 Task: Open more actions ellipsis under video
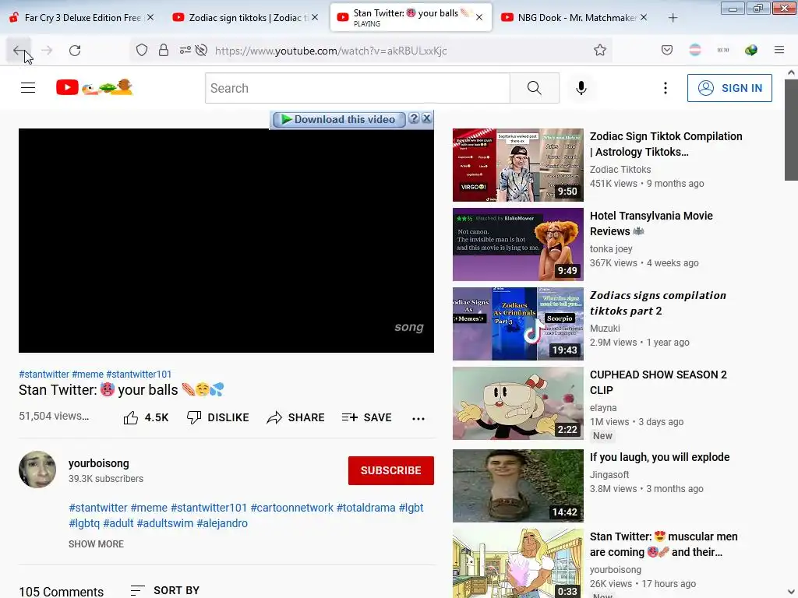(418, 418)
